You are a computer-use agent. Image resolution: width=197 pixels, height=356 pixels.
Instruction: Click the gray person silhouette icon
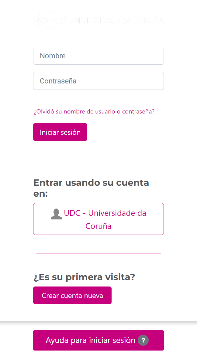click(56, 214)
